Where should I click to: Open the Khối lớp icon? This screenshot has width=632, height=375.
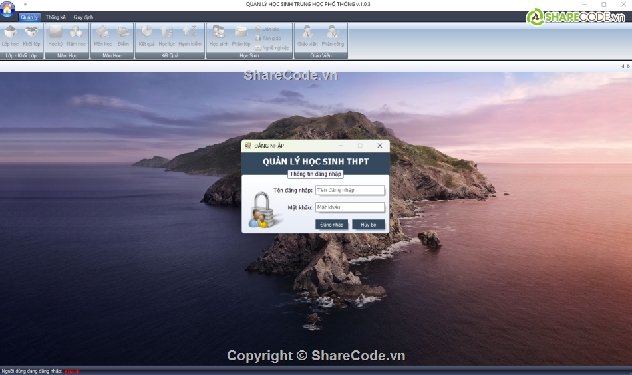pos(31,35)
